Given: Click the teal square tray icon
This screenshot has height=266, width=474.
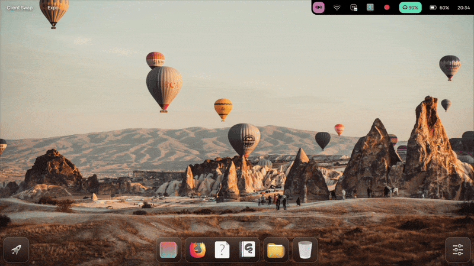Looking at the screenshot, I should [370, 8].
